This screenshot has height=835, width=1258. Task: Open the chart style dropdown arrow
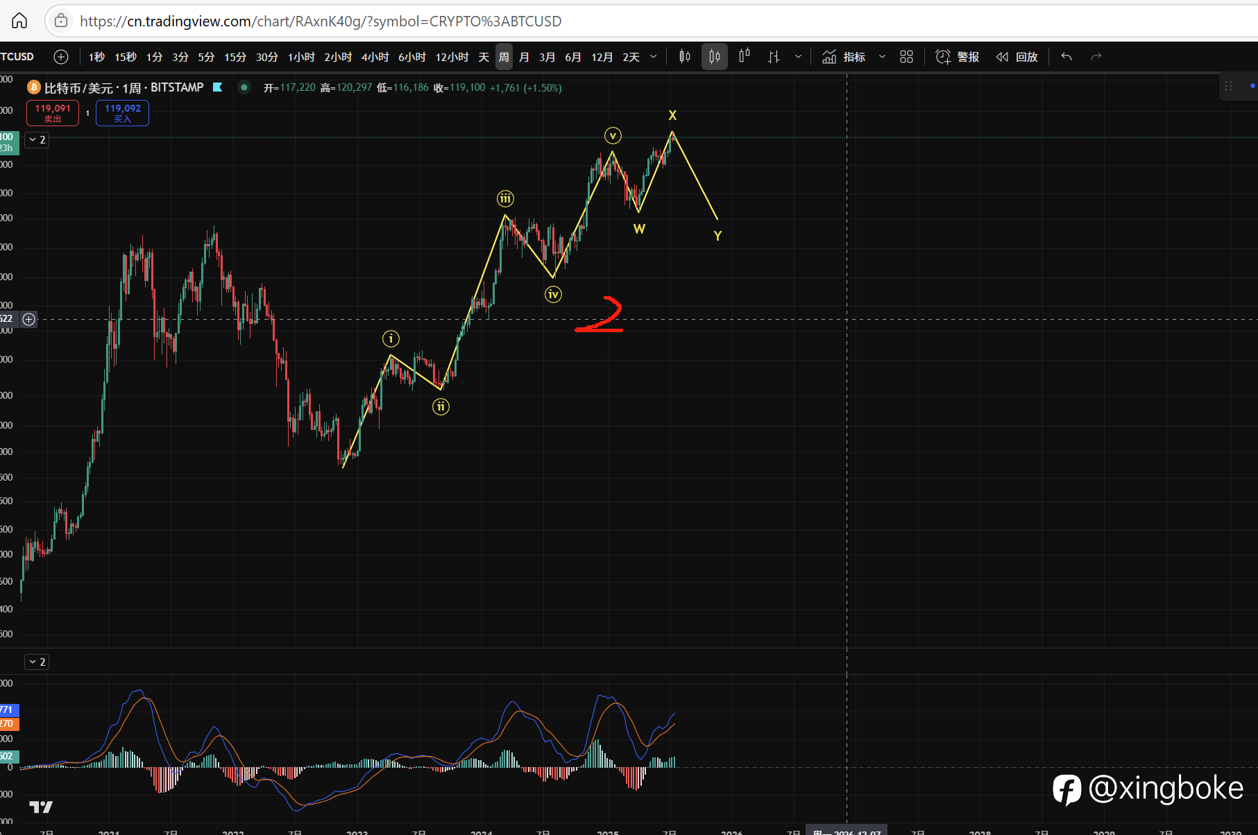(x=798, y=57)
